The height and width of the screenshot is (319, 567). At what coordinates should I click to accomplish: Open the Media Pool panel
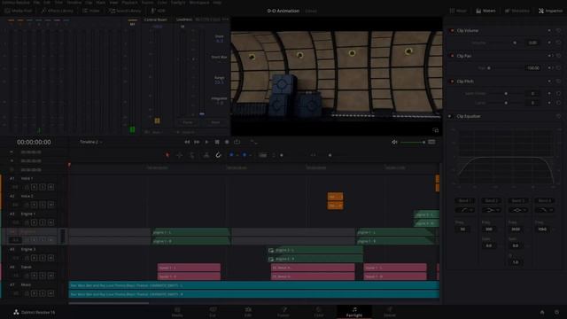19,11
